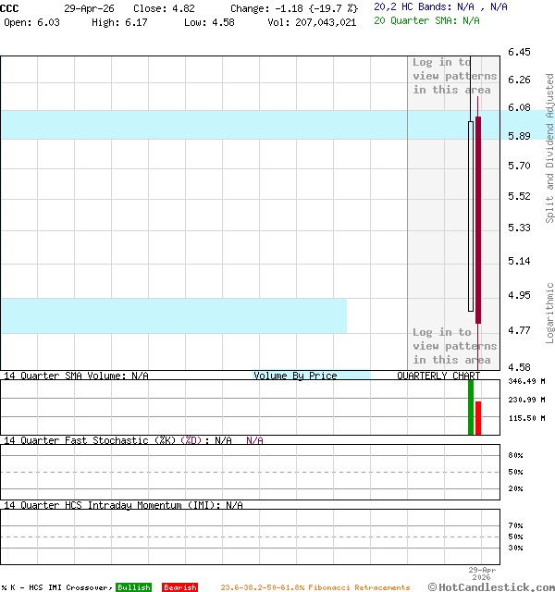Click the CCC ticker symbol
Screen dimensions: 555x592
9,7
